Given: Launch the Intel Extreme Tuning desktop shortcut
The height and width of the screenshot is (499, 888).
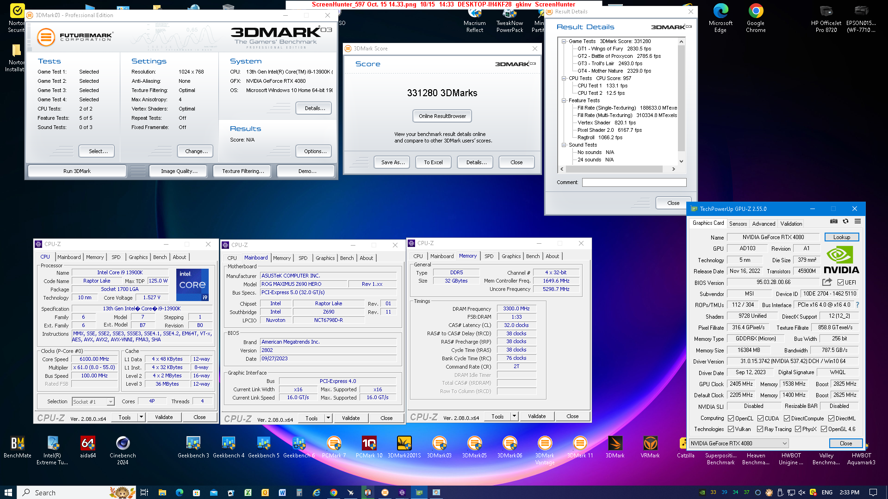Looking at the screenshot, I should [x=52, y=450].
